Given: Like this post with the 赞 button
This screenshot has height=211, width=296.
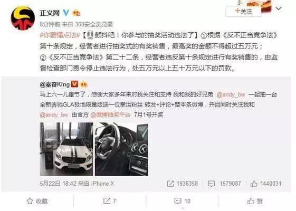Looking at the screenshot, I should pyautogui.click(x=255, y=201).
